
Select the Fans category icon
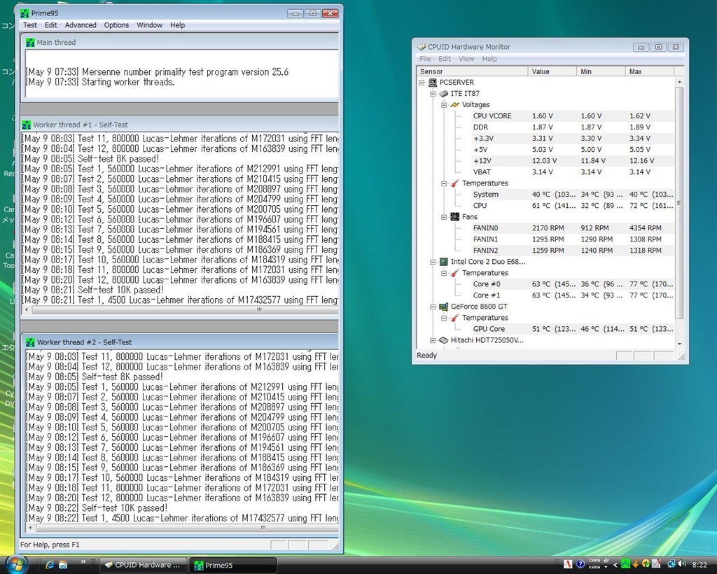tap(455, 216)
